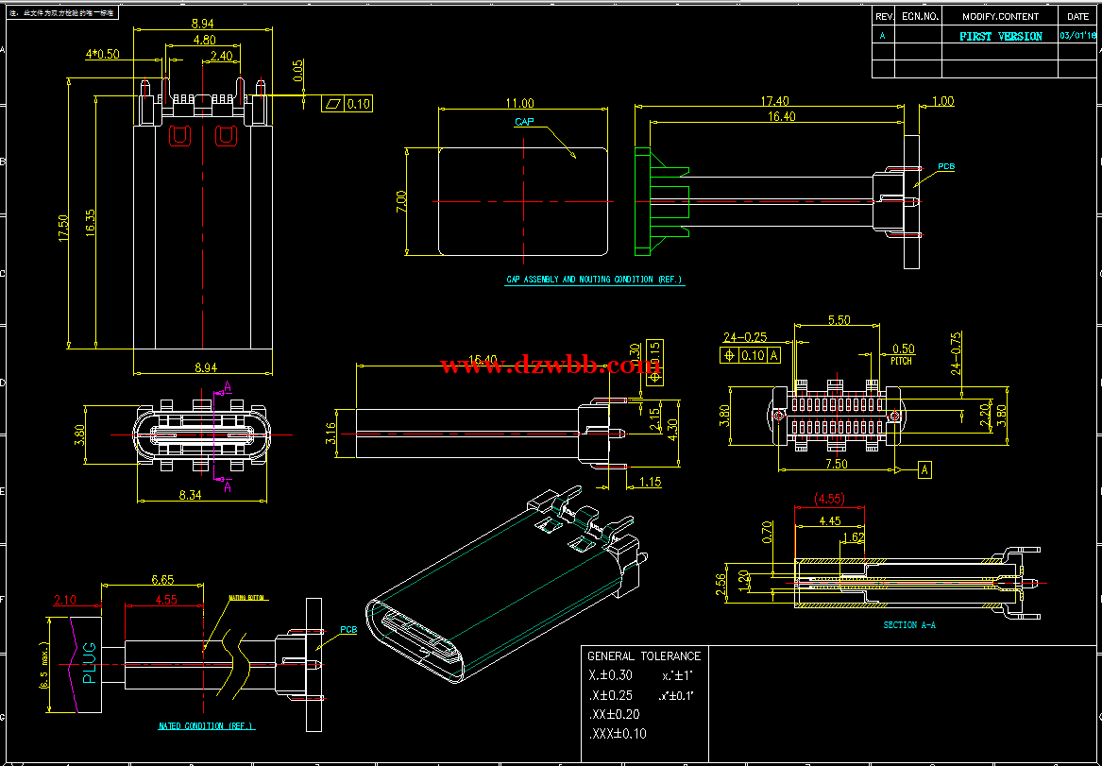Click the MODIFY.CONTENT column header
This screenshot has width=1102, height=766.
[x=1000, y=16]
